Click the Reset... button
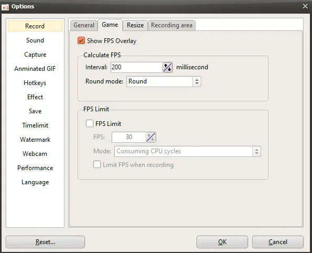 click(46, 242)
